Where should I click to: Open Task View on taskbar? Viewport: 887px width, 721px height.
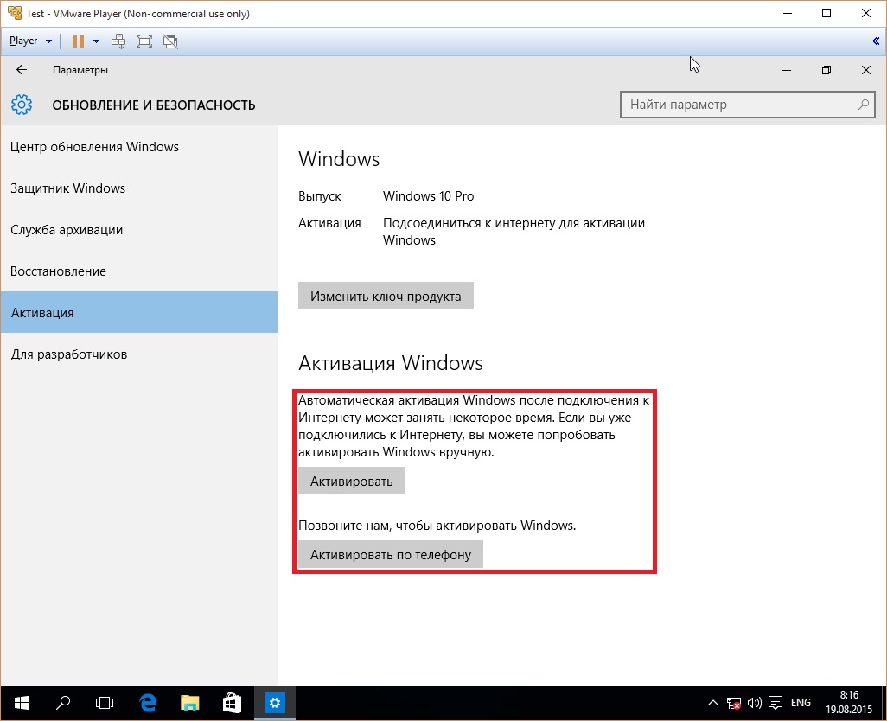pos(105,703)
